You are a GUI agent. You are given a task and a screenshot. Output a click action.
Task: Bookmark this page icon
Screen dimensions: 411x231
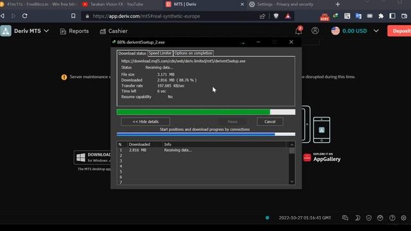[x=73, y=16]
